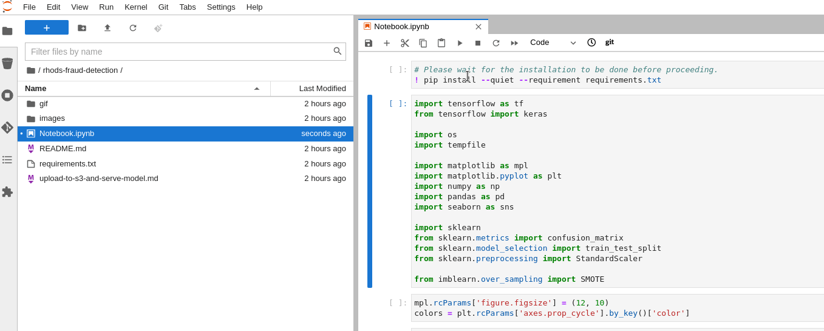
Task: Open the Help menu
Action: (254, 7)
